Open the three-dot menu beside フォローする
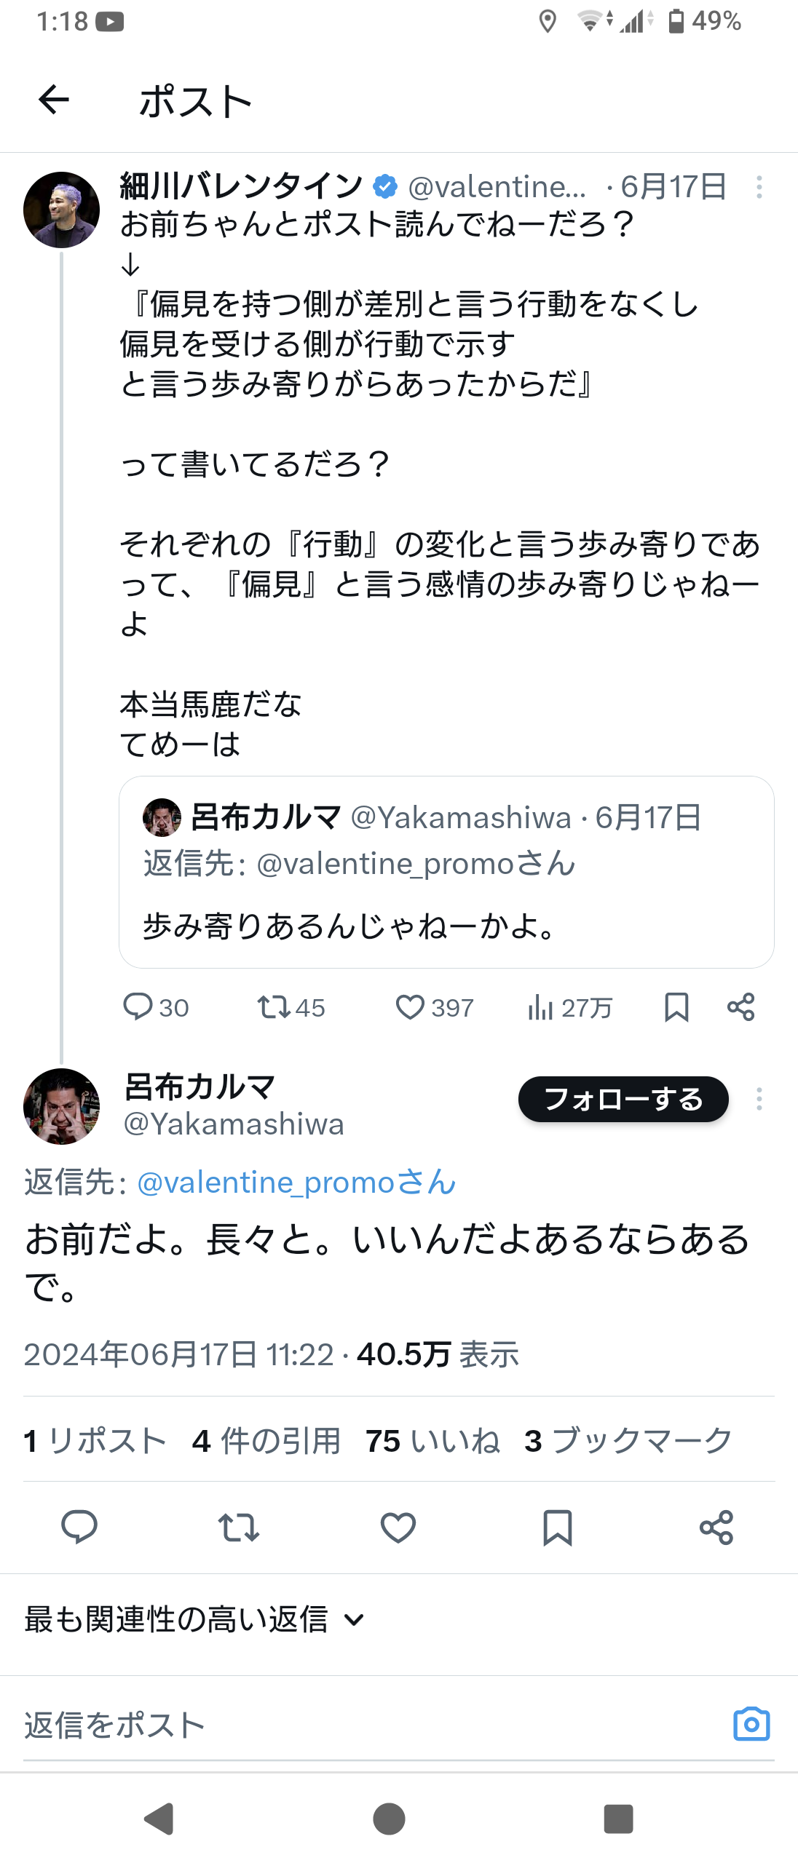798x1863 pixels. tap(759, 1099)
